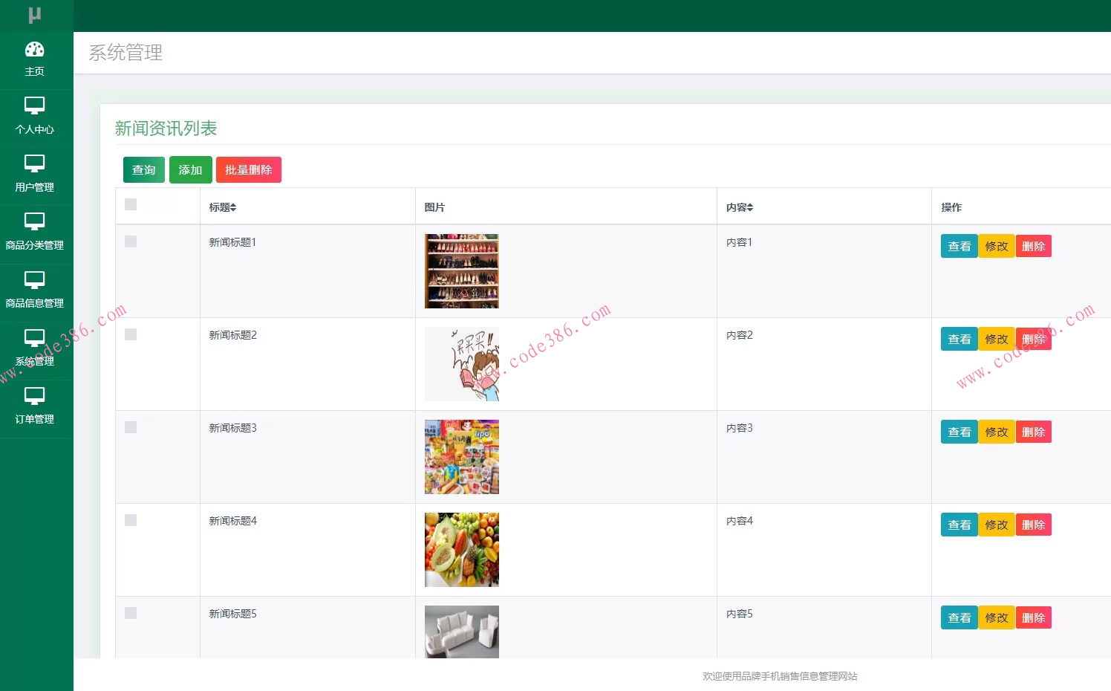This screenshot has width=1111, height=691.
Task: Open the shoe shelf image thumbnail
Action: [x=462, y=271]
